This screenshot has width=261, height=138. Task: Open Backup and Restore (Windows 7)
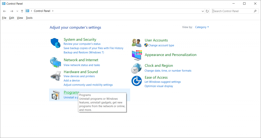pos(84,52)
